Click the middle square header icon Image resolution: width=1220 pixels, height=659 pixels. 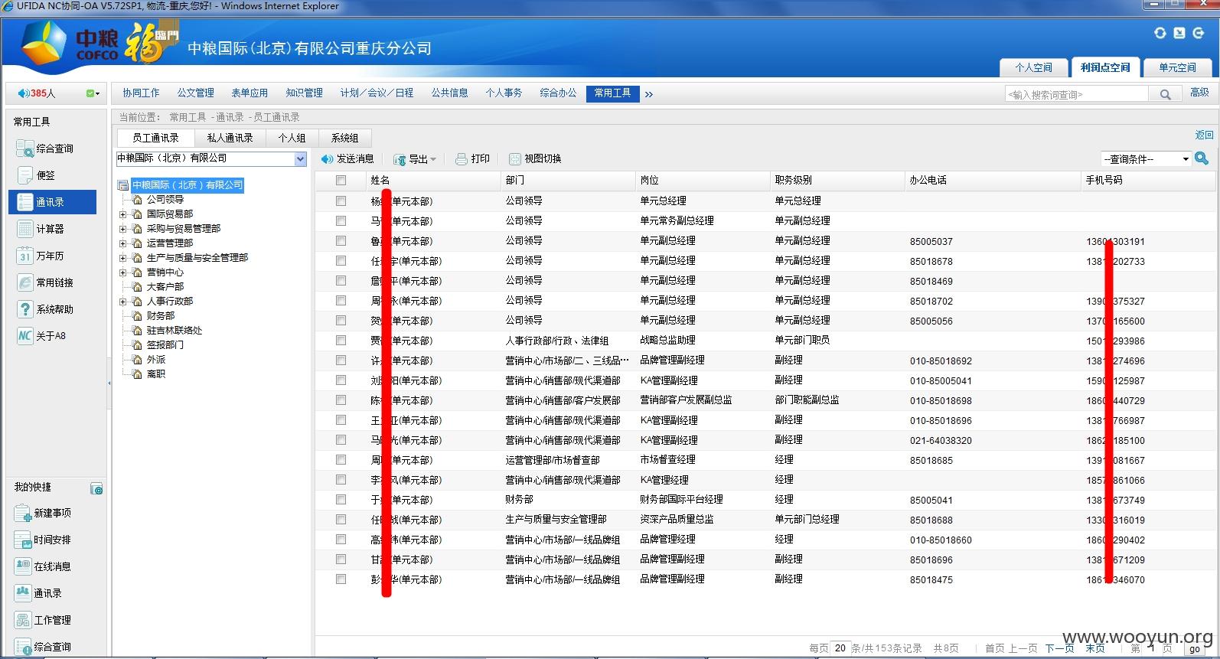tap(1179, 33)
